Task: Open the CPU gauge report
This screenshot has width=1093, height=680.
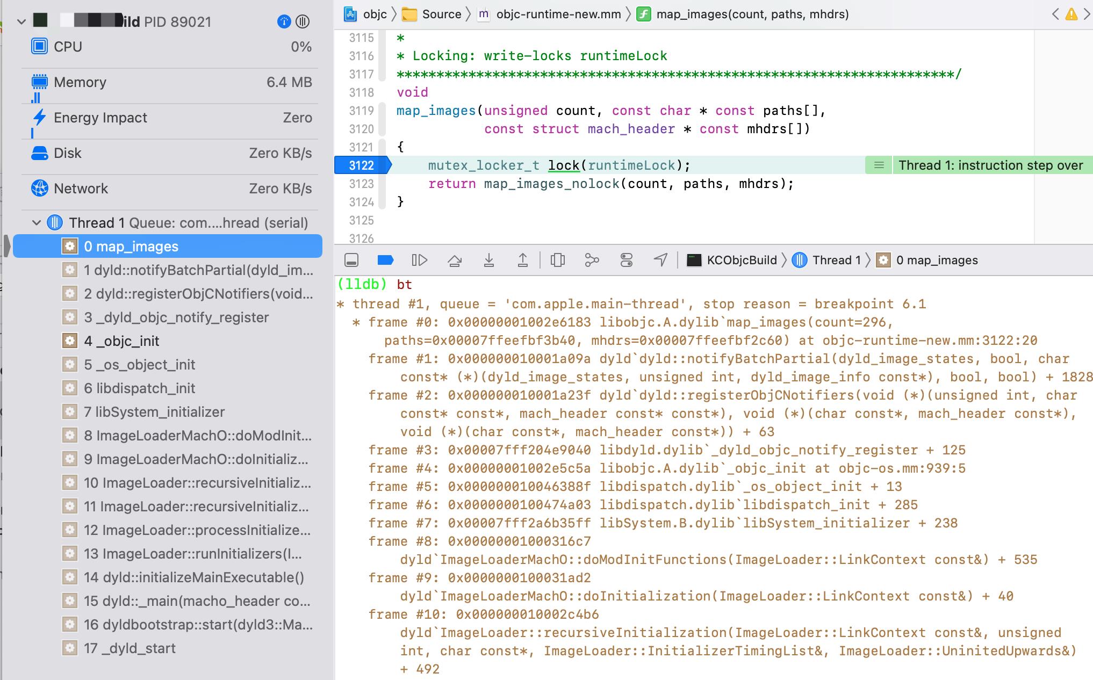Action: click(171, 47)
